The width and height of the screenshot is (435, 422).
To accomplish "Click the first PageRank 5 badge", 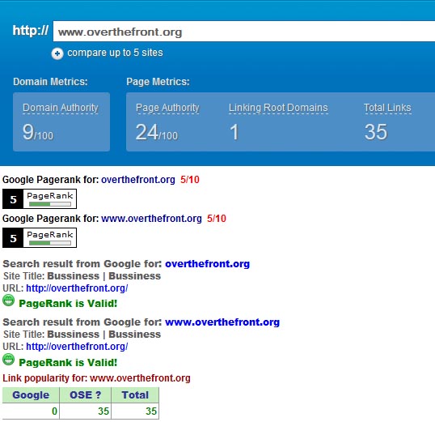I will (x=40, y=198).
